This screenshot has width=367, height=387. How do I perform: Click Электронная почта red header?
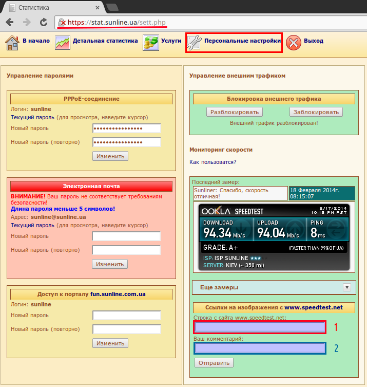(91, 187)
